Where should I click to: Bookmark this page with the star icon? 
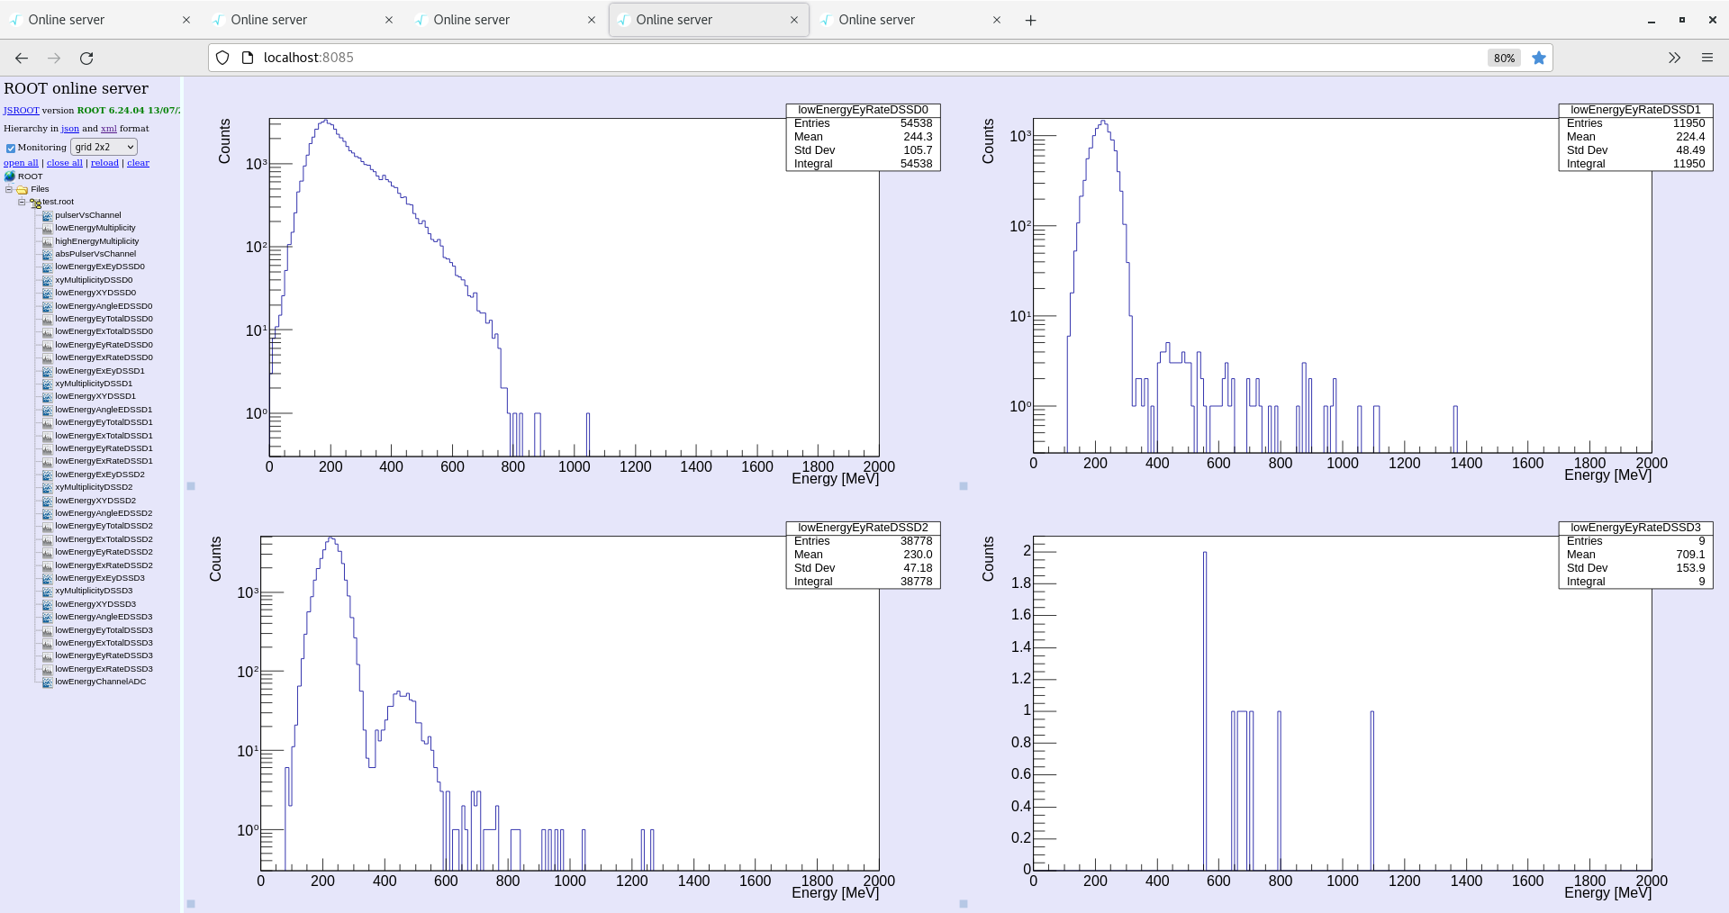[x=1539, y=58]
